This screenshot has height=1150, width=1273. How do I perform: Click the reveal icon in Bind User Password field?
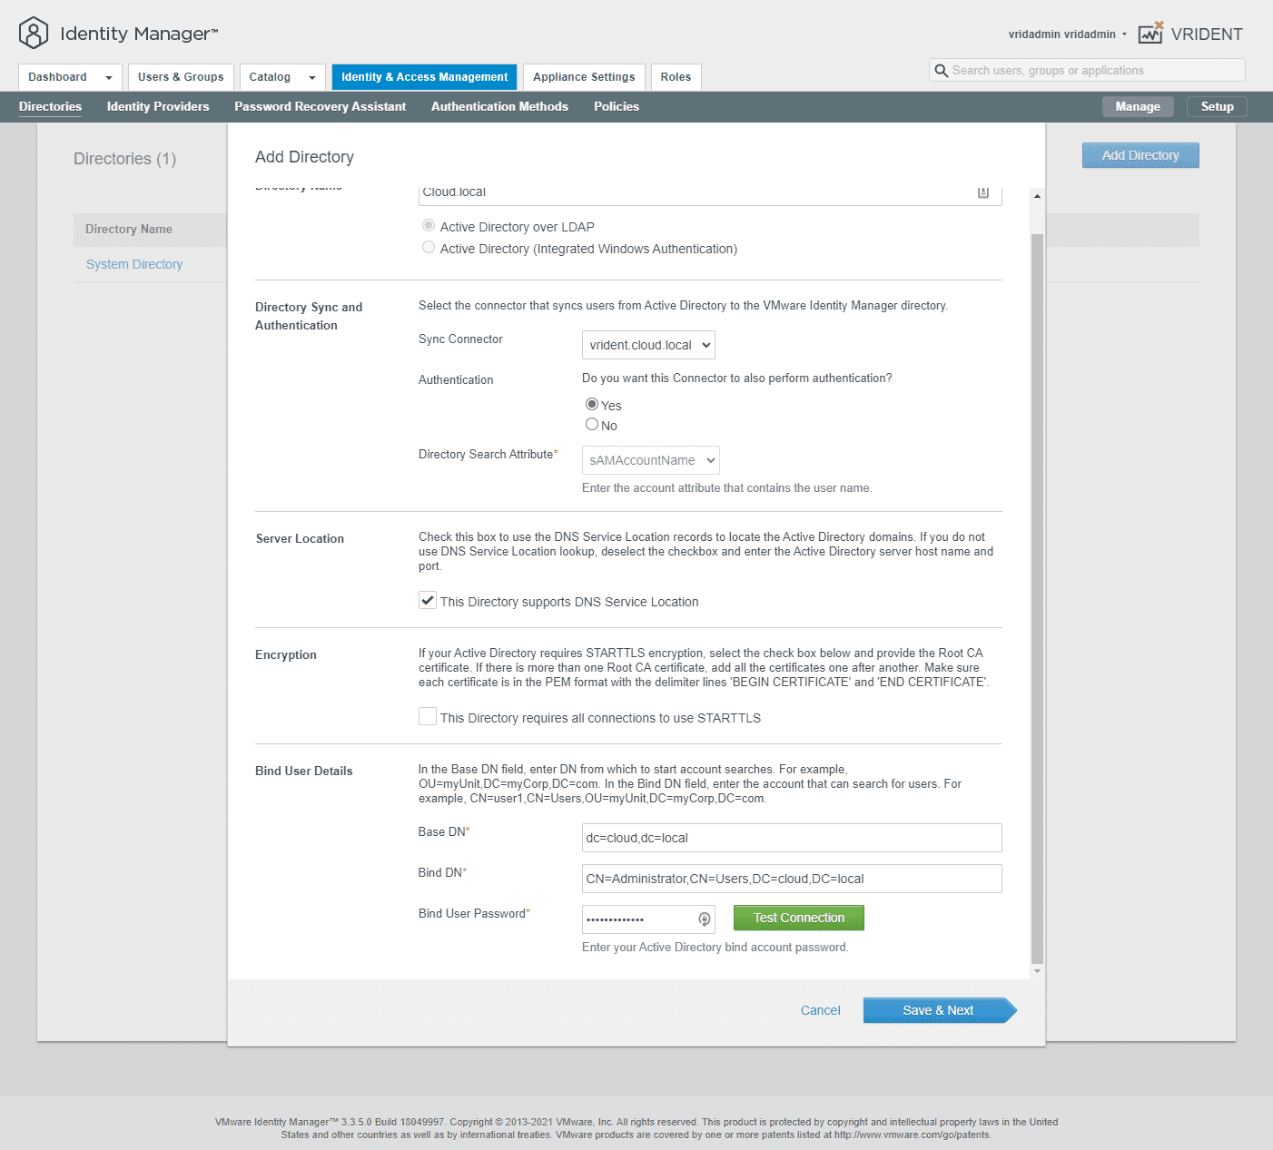tap(704, 919)
